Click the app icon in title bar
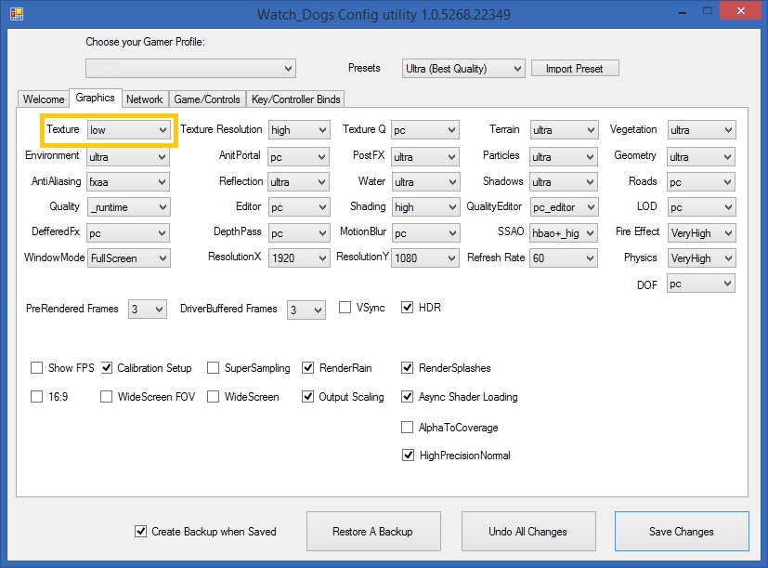 coord(16,14)
